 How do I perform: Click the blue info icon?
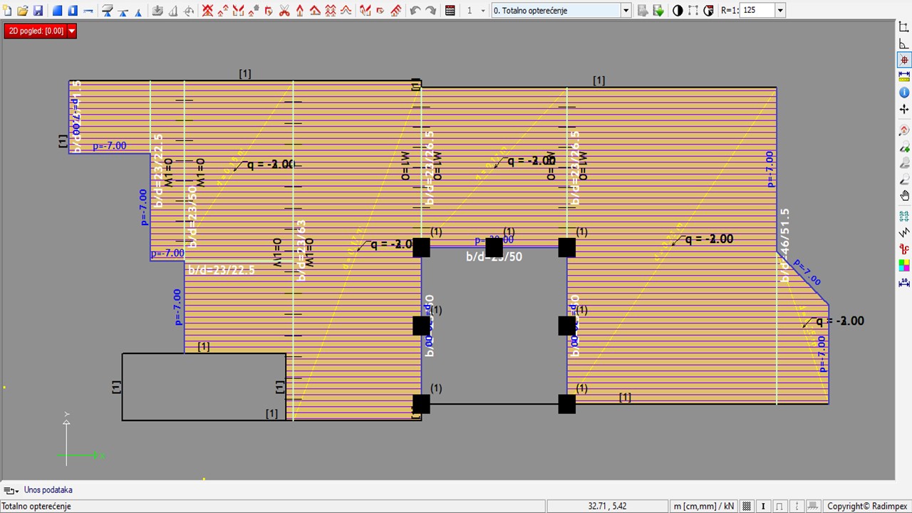pos(904,93)
